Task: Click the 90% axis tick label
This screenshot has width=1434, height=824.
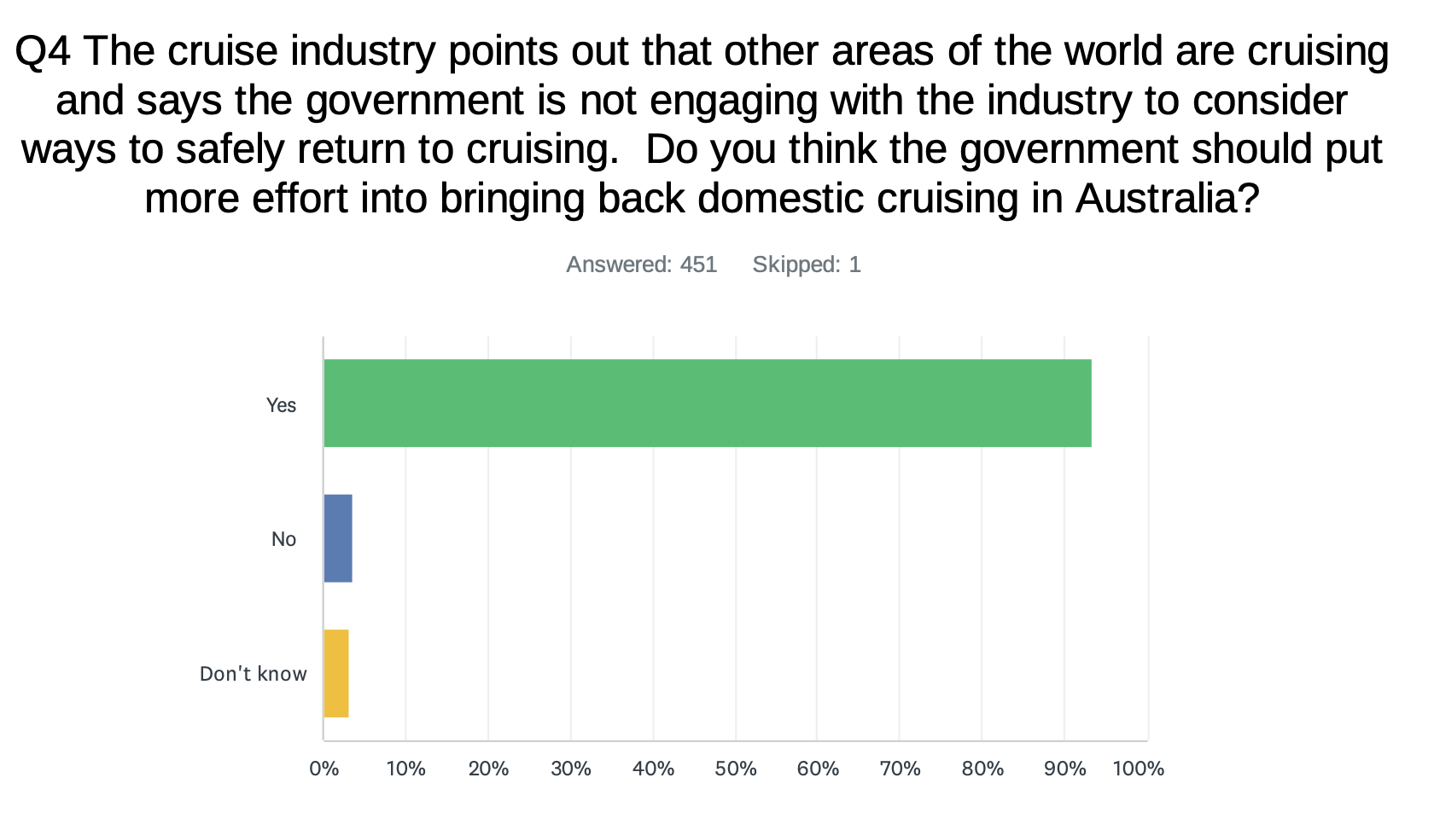Action: point(1065,769)
